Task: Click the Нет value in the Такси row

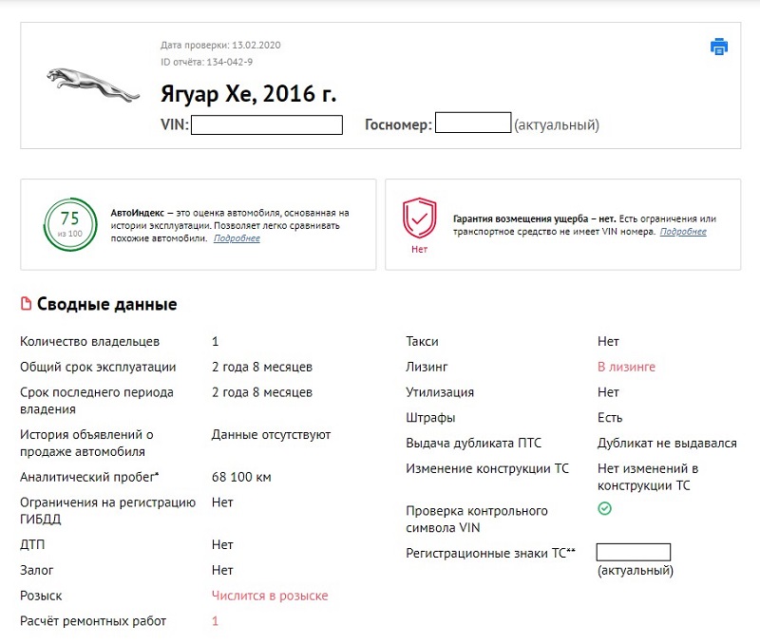Action: (x=608, y=342)
